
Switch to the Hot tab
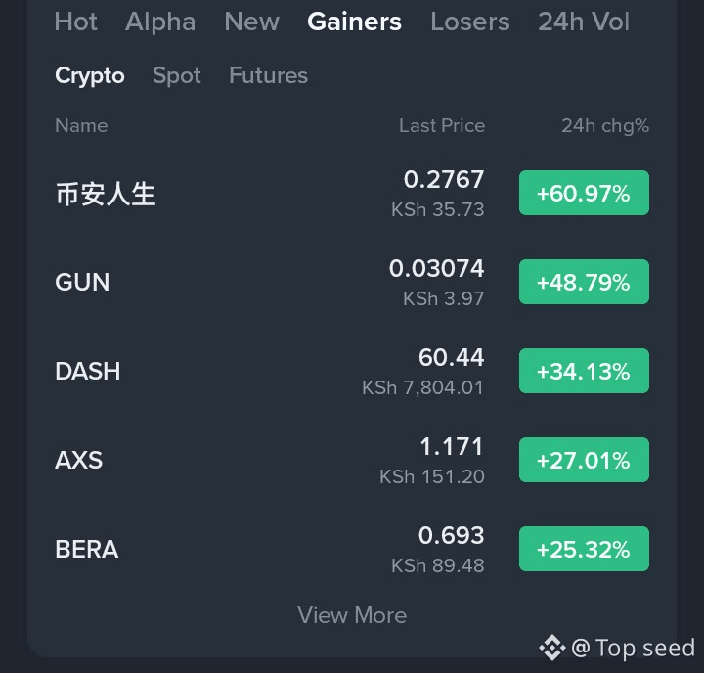tap(76, 22)
